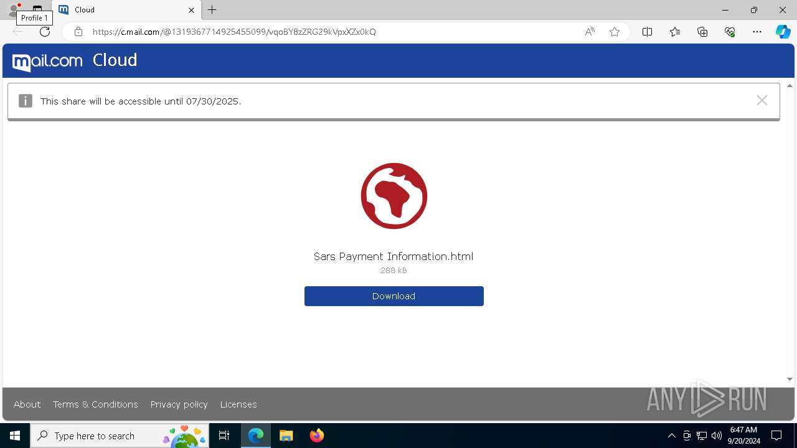
Task: Open a new browser tab
Action: tap(212, 10)
